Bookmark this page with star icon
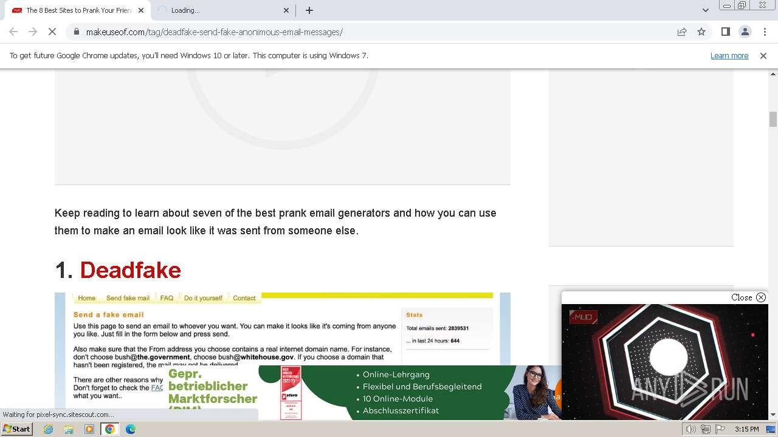The height and width of the screenshot is (437, 778). pos(701,32)
